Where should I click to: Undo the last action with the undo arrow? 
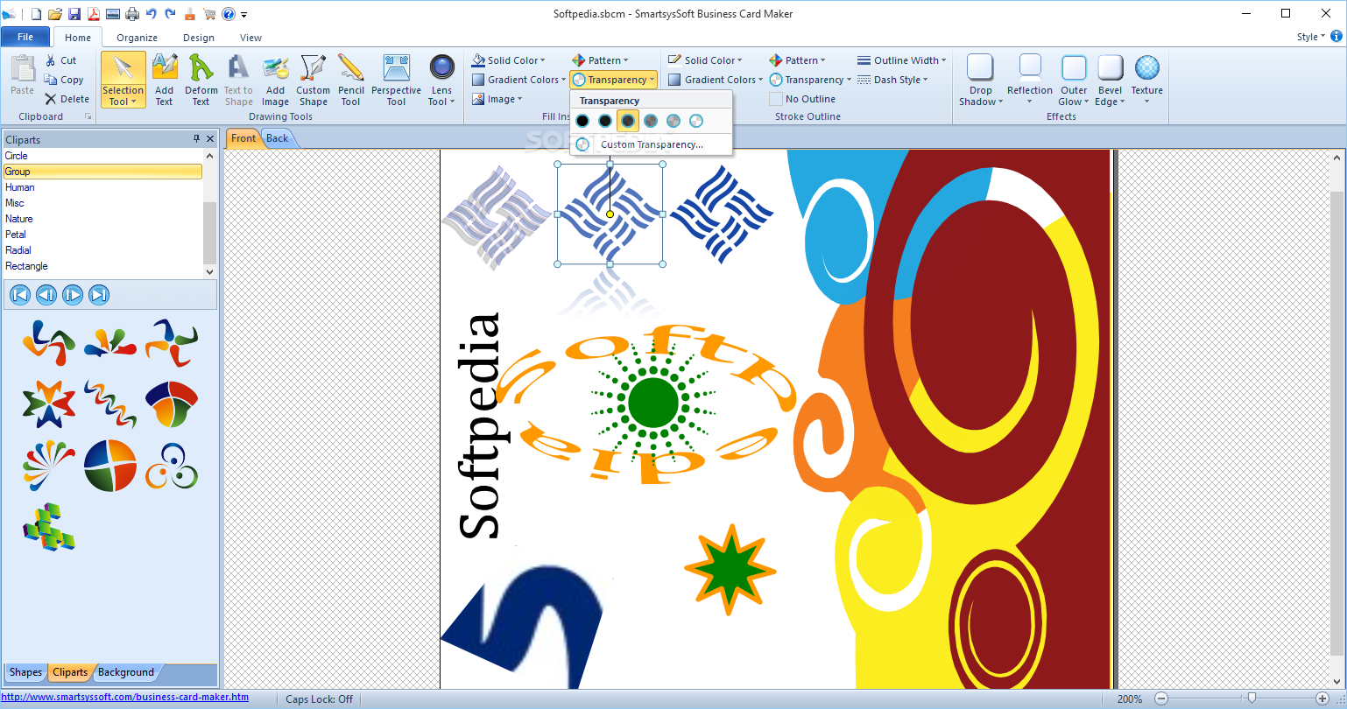[x=152, y=14]
